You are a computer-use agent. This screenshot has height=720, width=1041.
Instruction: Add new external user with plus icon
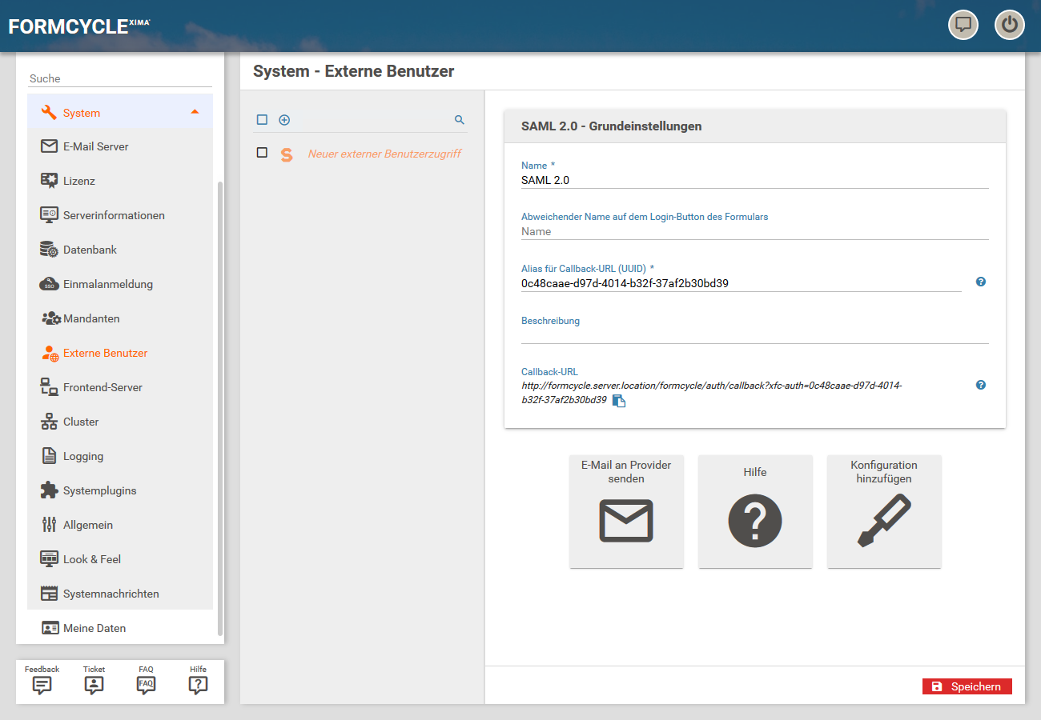pos(284,120)
